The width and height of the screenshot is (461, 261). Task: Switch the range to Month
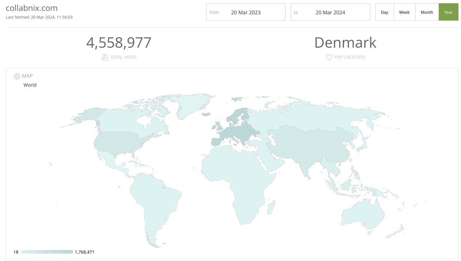[427, 12]
